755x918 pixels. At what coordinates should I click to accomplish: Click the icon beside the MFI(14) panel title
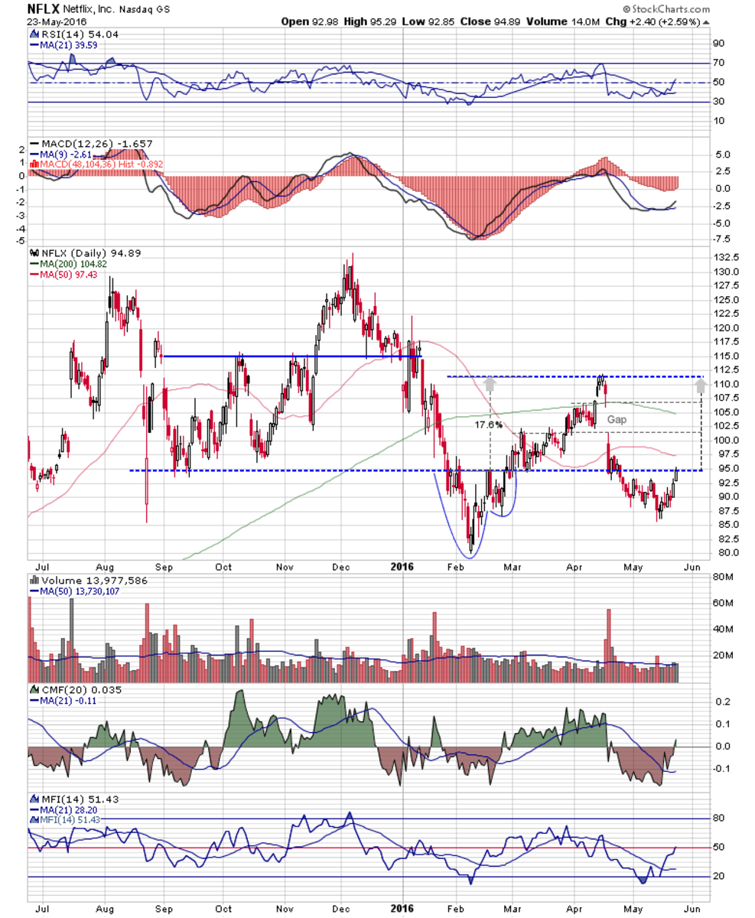(34, 799)
